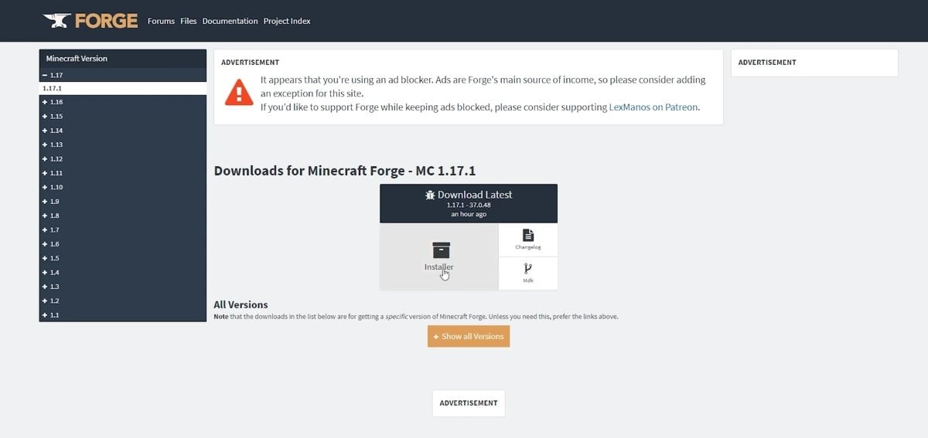
Task: Open the Project Index link
Action: point(287,21)
